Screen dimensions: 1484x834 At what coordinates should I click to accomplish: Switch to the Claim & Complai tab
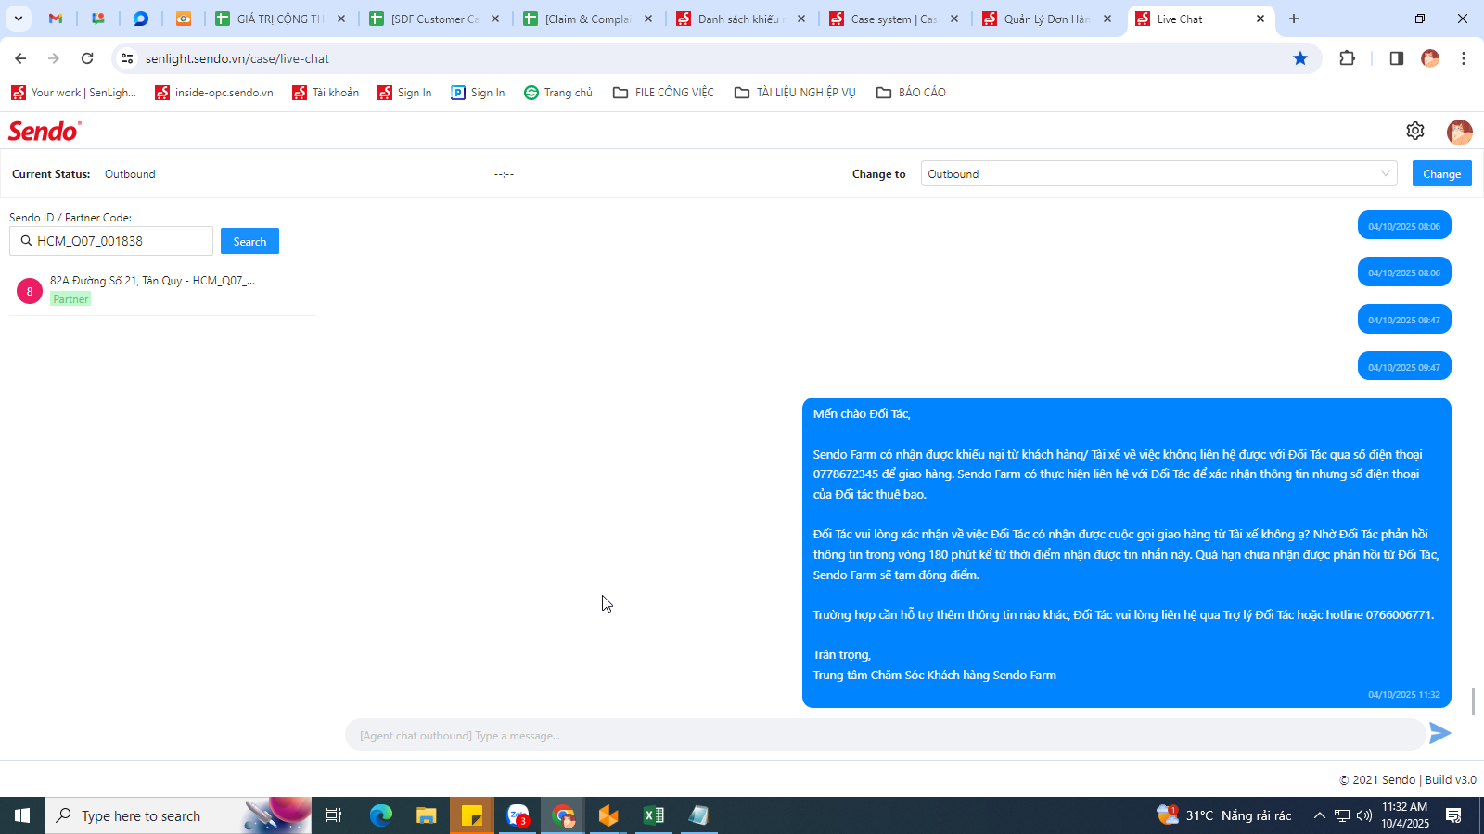(588, 19)
